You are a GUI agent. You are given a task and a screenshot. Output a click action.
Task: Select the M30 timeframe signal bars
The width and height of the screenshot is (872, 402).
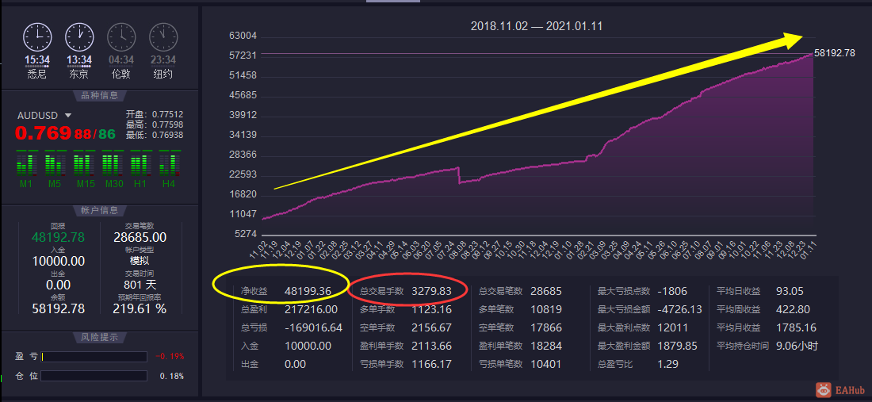(x=112, y=163)
